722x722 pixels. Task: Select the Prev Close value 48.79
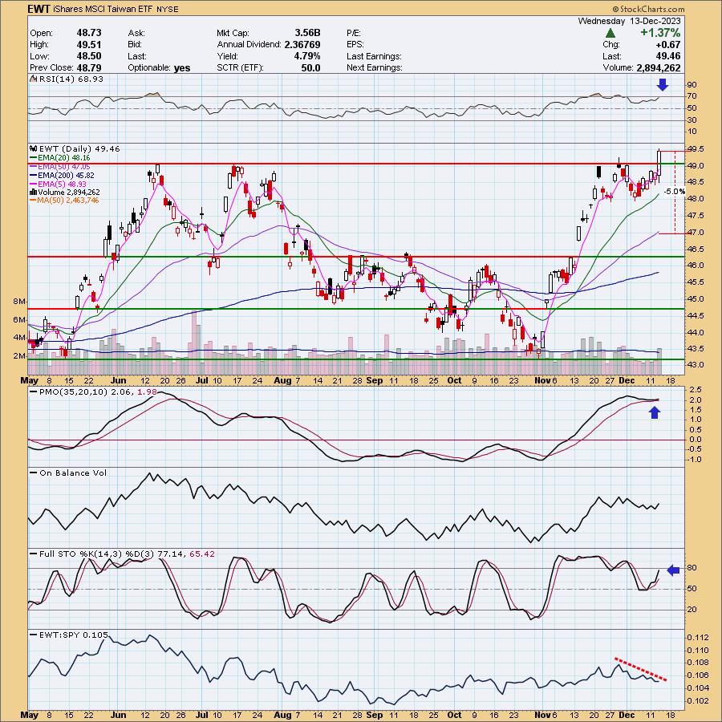(89, 67)
